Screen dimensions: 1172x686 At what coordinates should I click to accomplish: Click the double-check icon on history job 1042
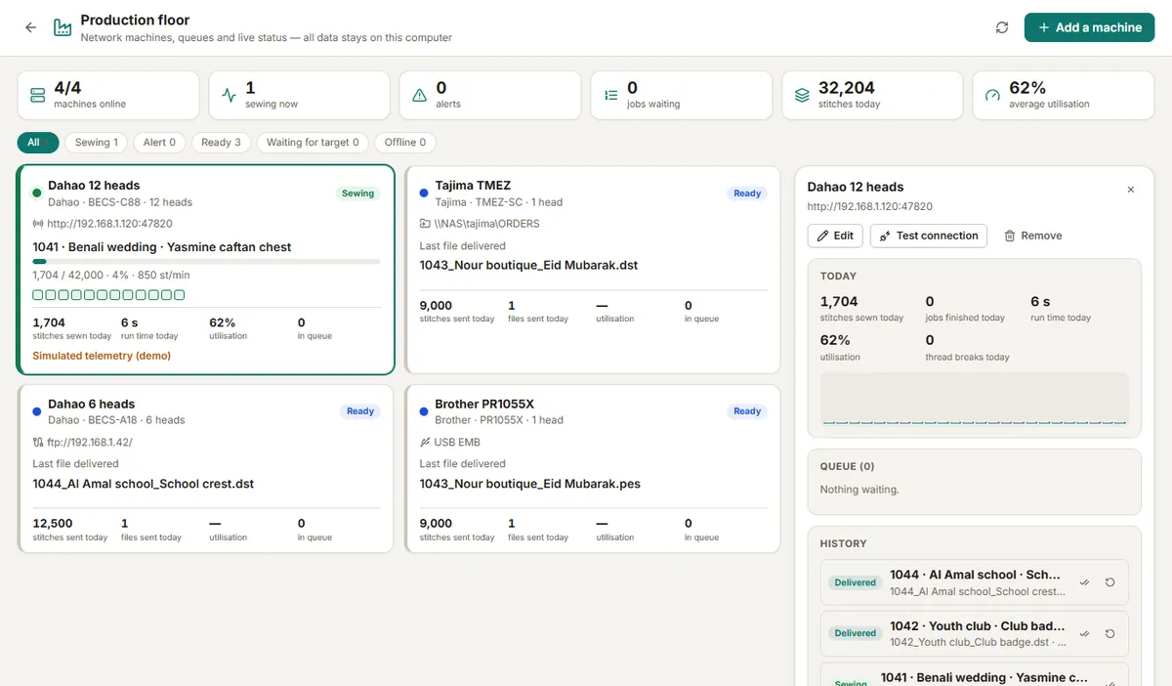coord(1084,633)
